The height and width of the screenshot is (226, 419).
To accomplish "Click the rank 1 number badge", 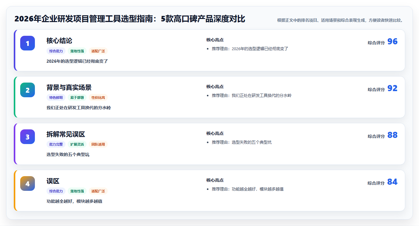I will [x=28, y=43].
